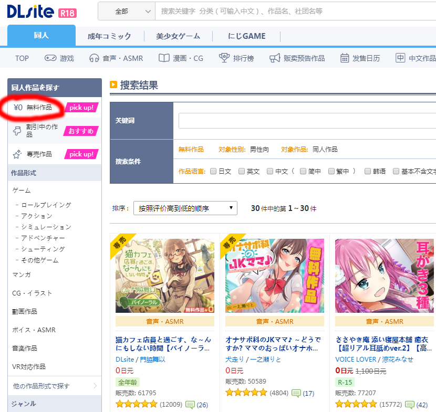Click the thumbs-up icon beside 割引中の作品
The width and height of the screenshot is (436, 412).
point(17,131)
